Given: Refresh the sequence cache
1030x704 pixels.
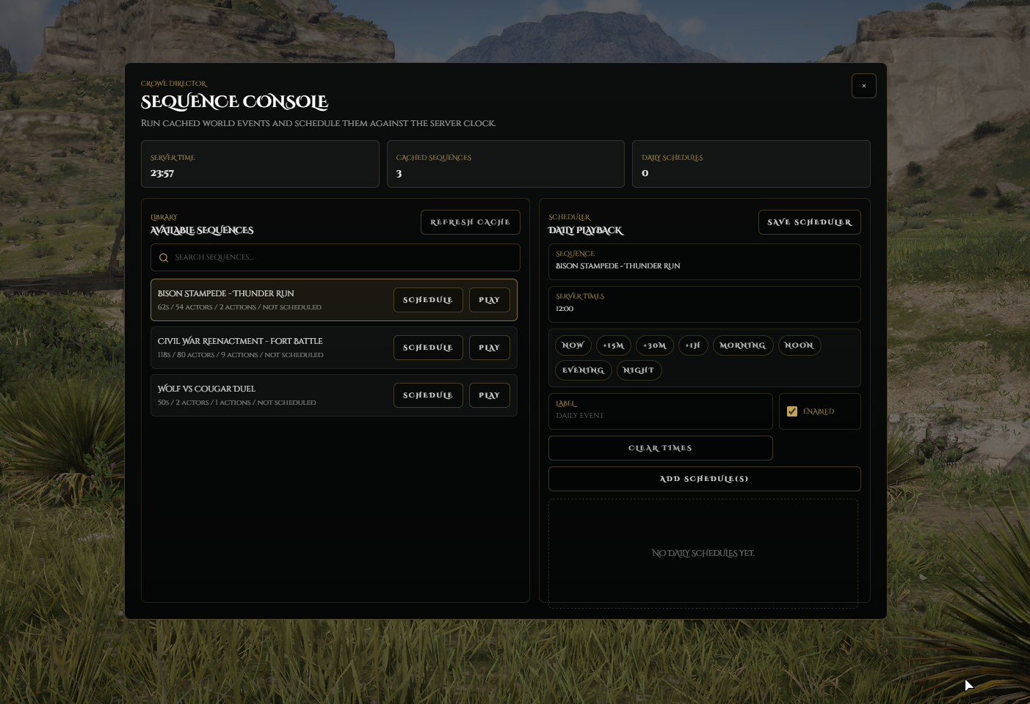Looking at the screenshot, I should (x=470, y=222).
